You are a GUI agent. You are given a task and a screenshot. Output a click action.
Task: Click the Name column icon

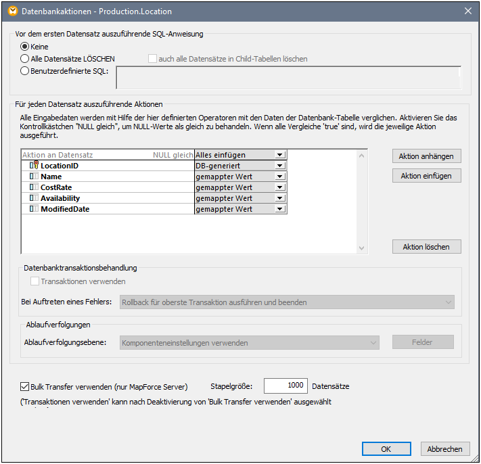[x=34, y=177]
